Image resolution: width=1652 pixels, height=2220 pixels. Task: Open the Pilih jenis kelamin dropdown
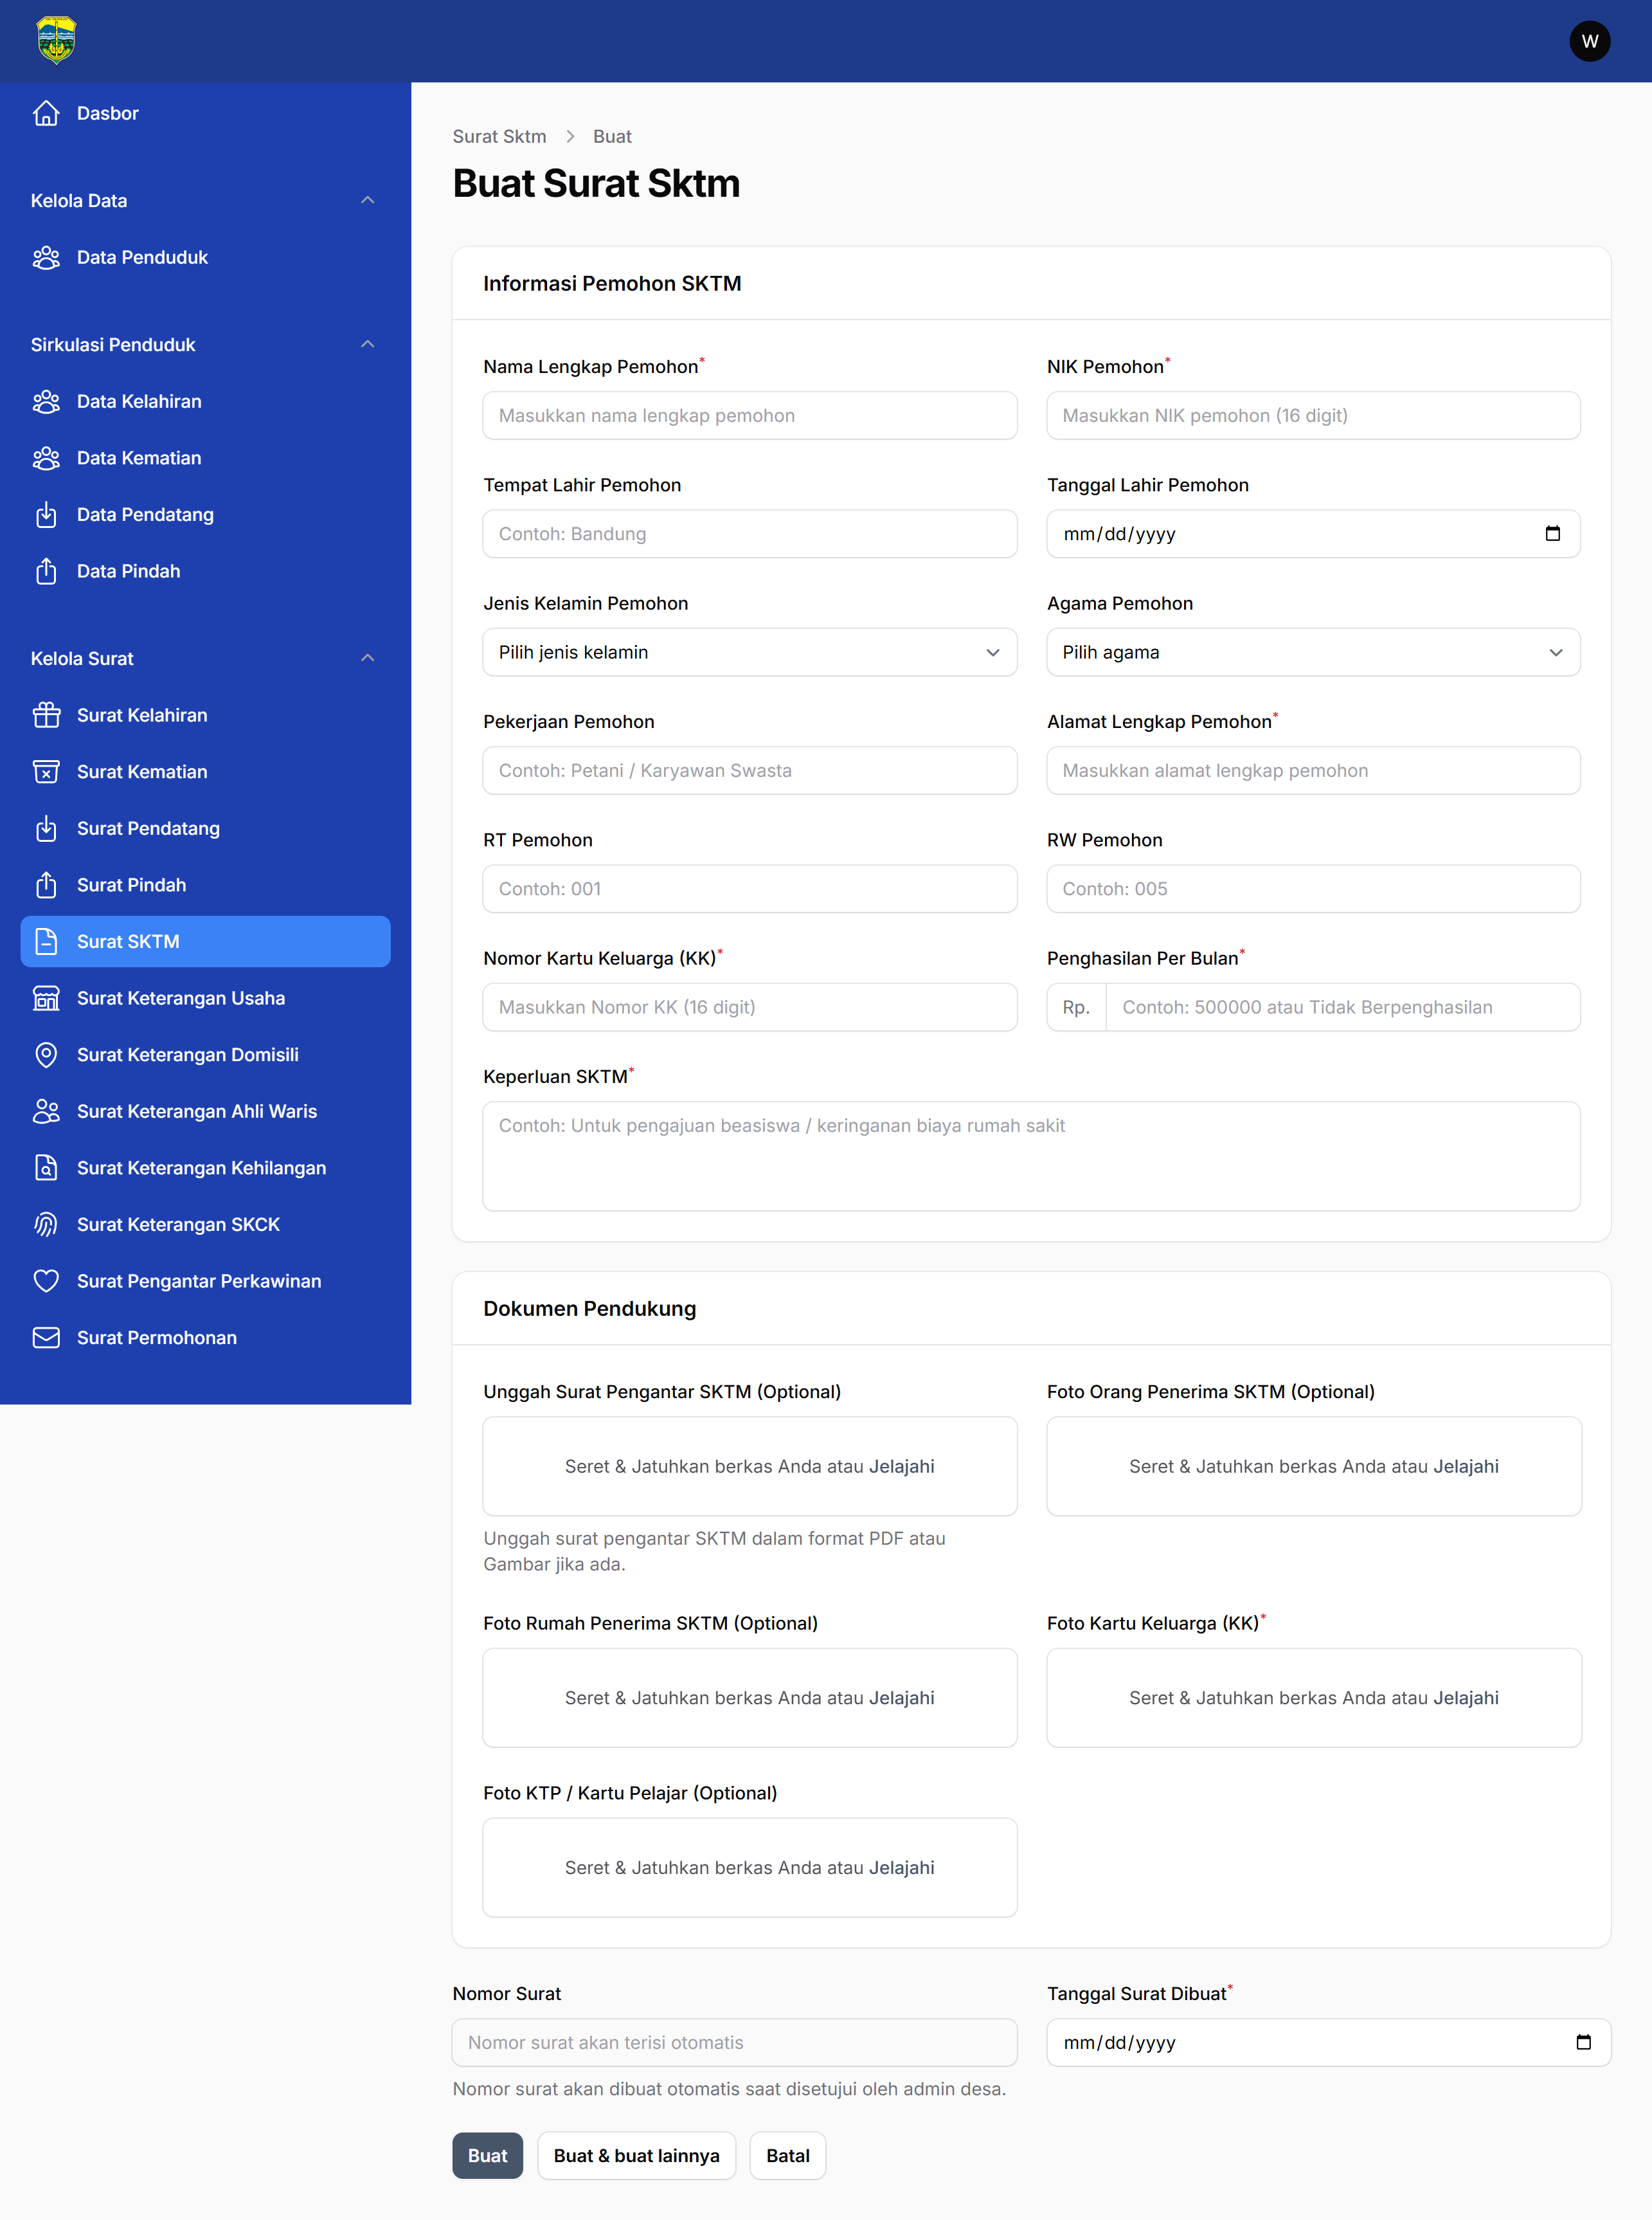[x=749, y=652]
